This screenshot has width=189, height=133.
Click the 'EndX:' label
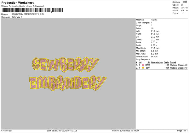(x=139, y=42)
